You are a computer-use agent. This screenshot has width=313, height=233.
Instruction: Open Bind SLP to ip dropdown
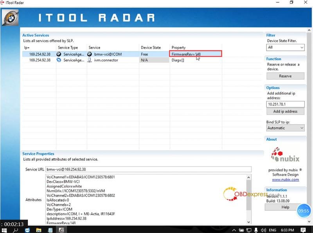(x=285, y=128)
